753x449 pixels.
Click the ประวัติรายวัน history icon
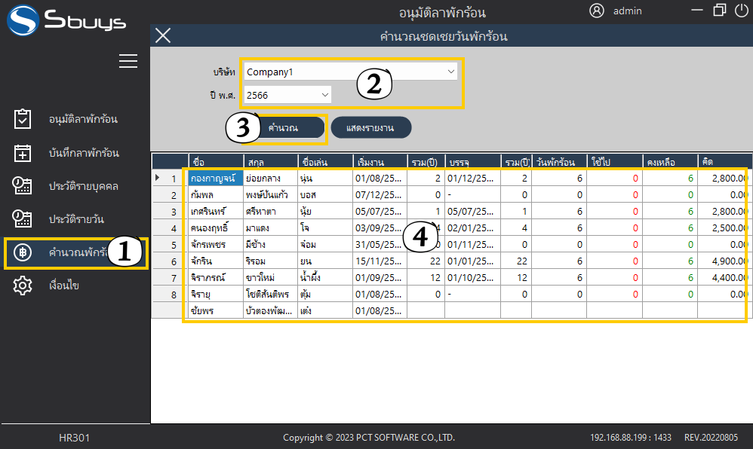click(23, 219)
